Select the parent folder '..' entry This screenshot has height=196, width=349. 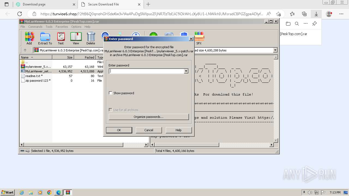point(62,62)
